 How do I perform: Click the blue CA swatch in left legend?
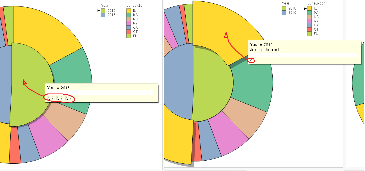[128, 28]
